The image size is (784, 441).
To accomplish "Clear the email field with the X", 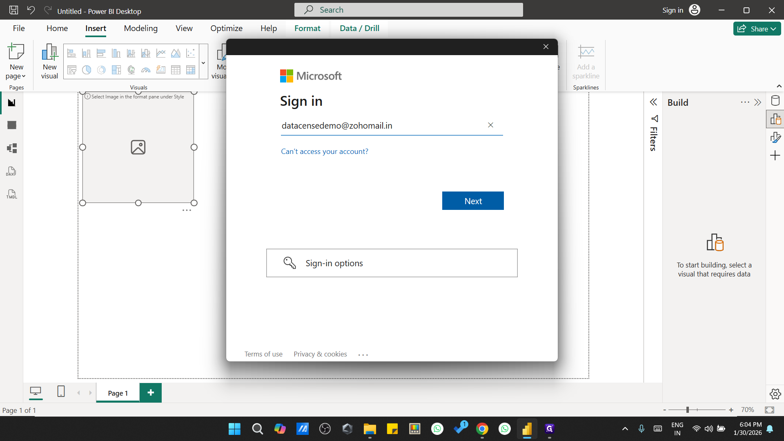I will (490, 125).
